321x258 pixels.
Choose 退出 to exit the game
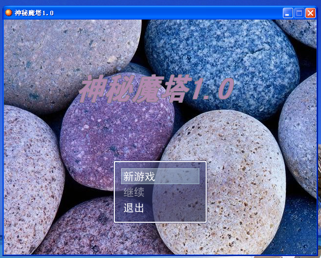point(134,208)
